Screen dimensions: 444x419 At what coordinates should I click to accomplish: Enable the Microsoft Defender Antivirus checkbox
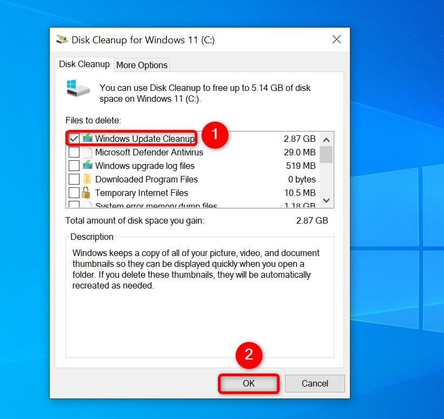click(74, 152)
